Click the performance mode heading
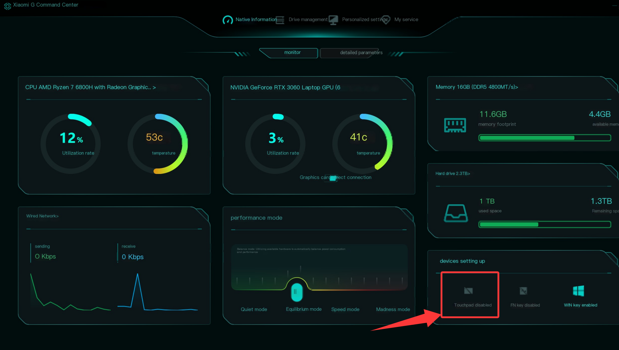Screen dimensions: 619x350 (256, 218)
